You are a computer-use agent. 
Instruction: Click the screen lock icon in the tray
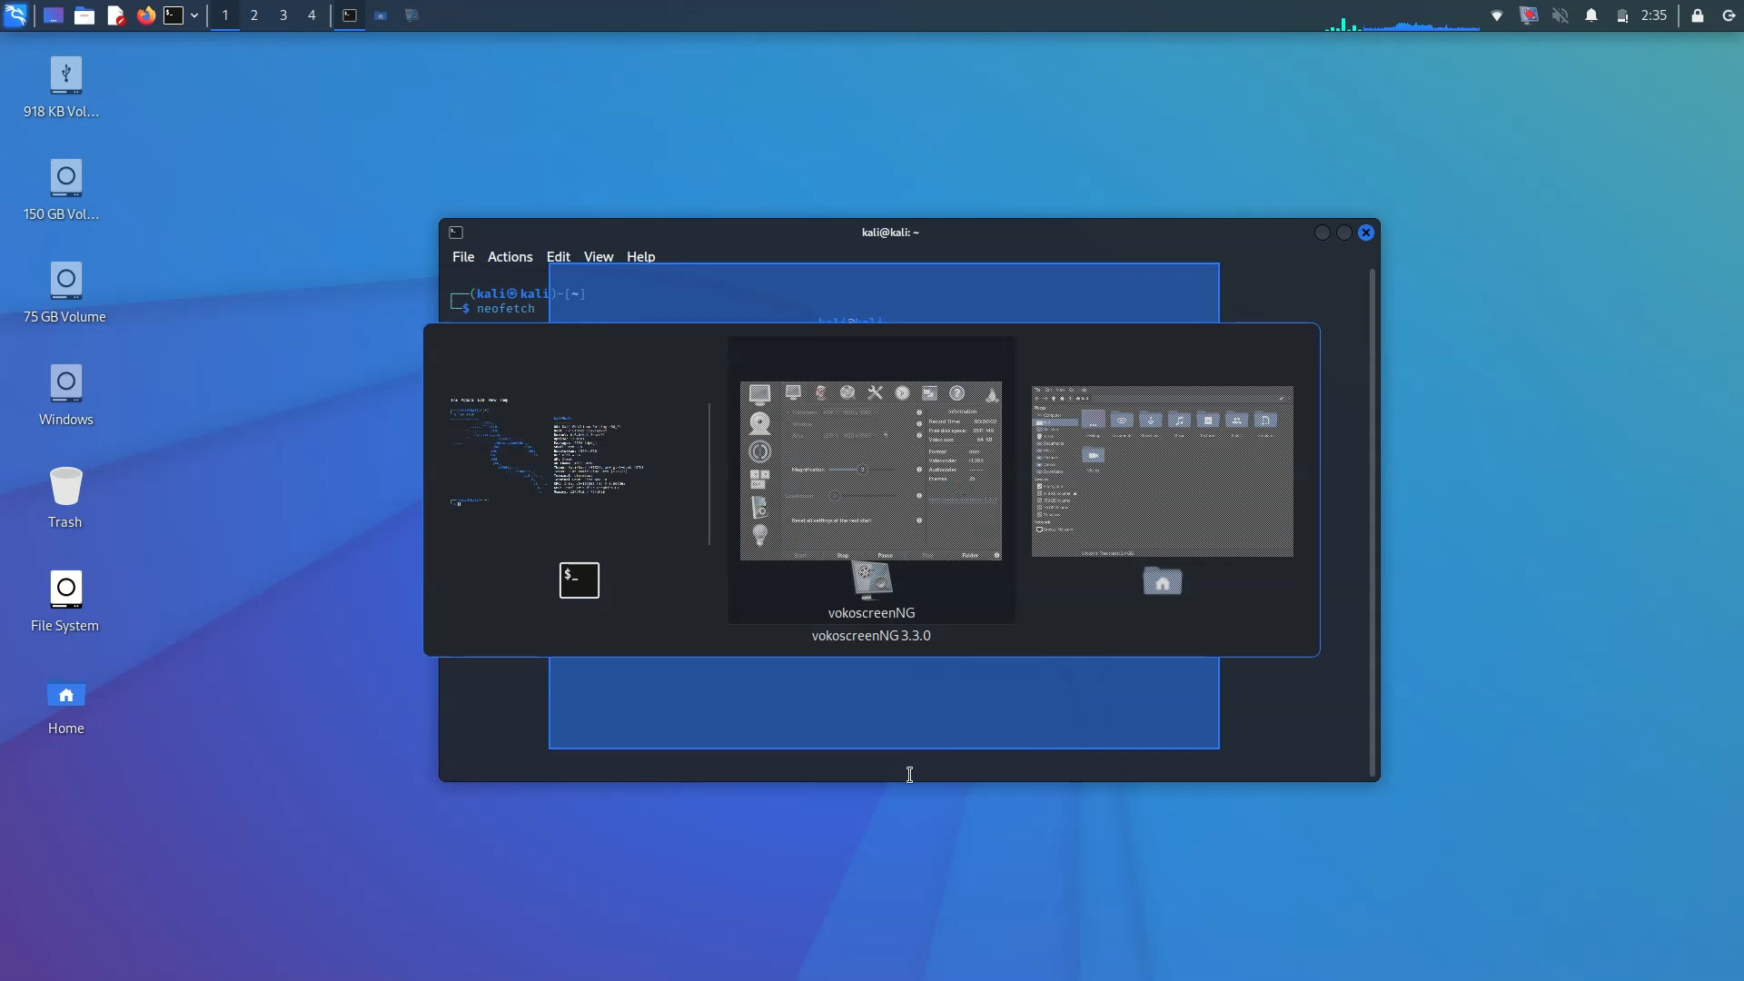(x=1698, y=15)
